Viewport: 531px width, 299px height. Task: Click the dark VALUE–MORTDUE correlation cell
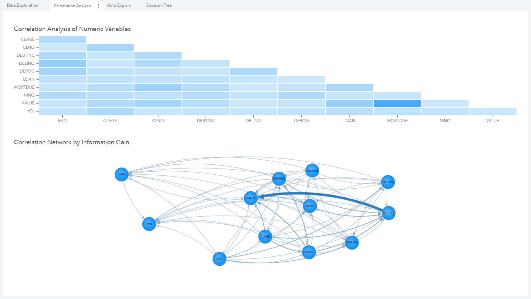pos(397,103)
